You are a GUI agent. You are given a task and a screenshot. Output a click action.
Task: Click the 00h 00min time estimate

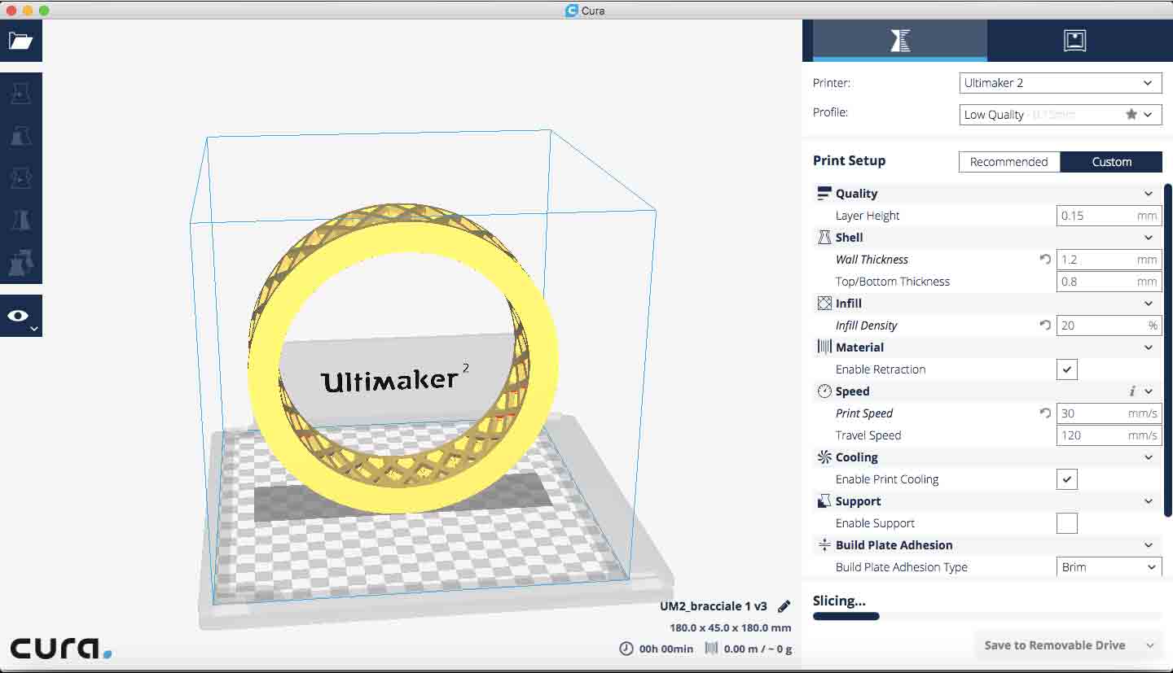pyautogui.click(x=666, y=649)
